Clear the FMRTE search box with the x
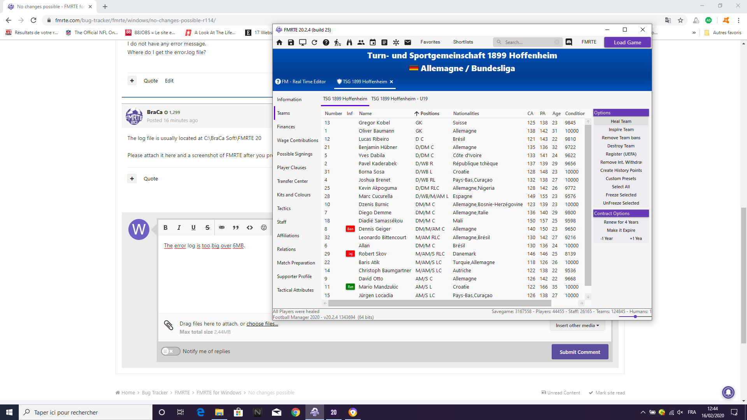This screenshot has width=747, height=420. tap(557, 42)
